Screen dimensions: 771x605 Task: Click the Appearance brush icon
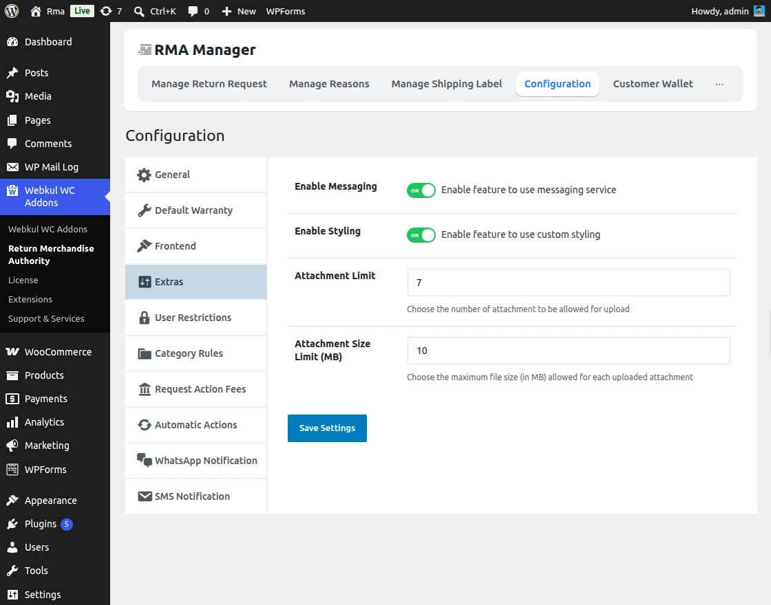12,500
